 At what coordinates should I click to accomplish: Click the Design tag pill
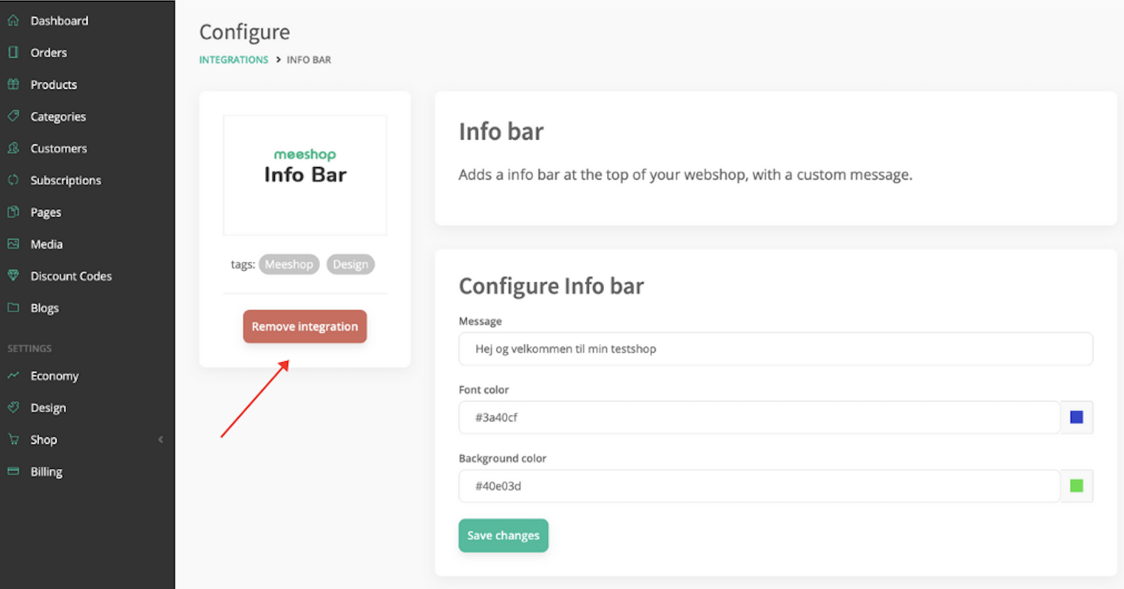pos(350,264)
